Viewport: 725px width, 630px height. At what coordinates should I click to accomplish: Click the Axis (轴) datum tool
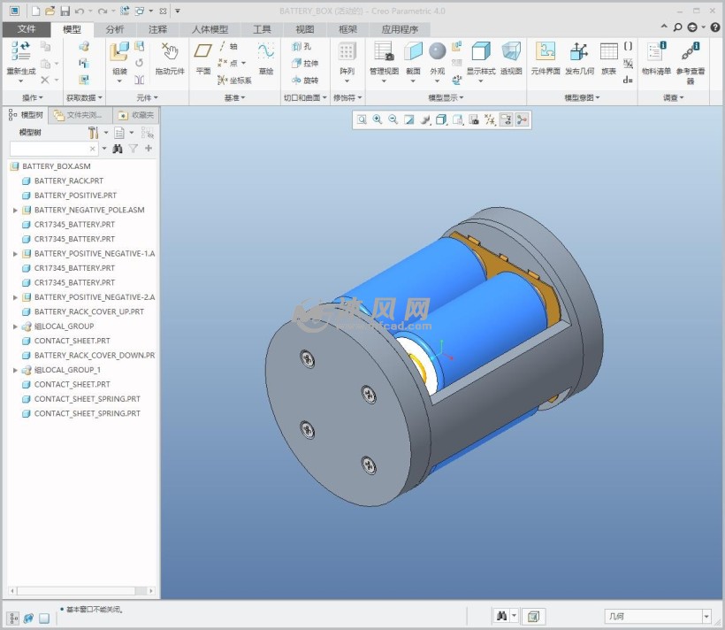[228, 46]
